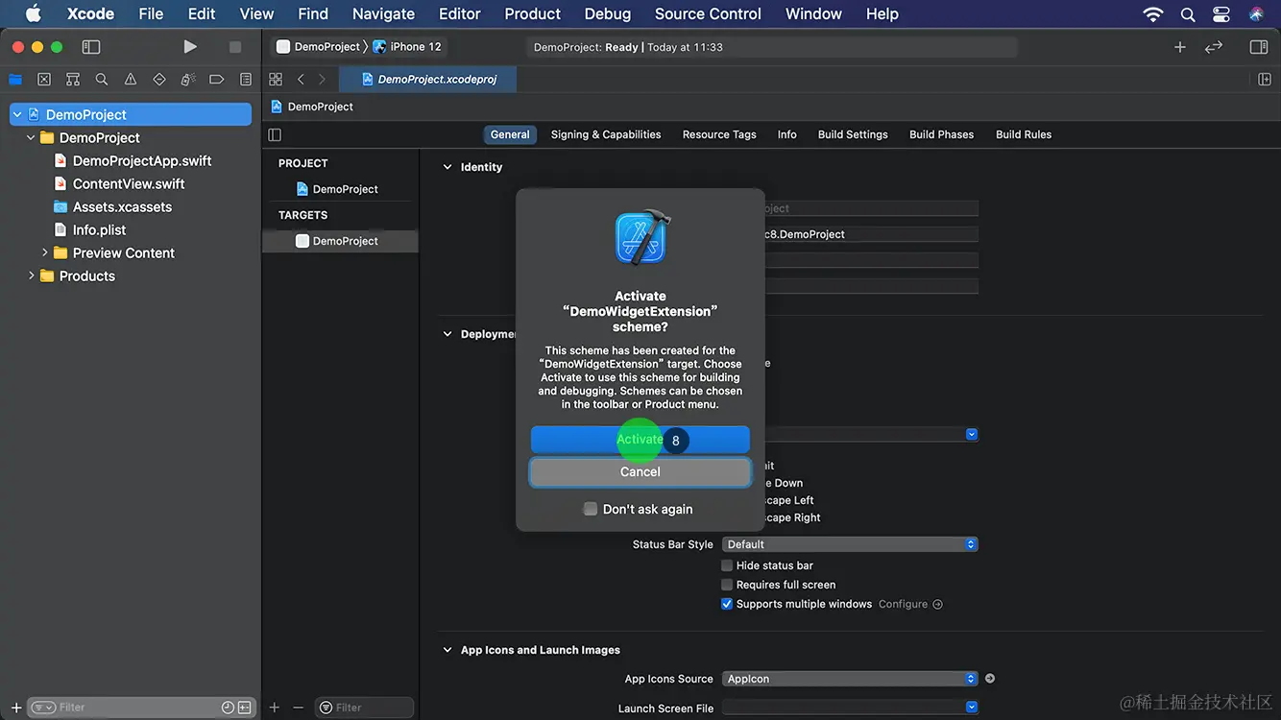1281x720 pixels.
Task: Toggle the navigator sidebar icon
Action: 91,47
